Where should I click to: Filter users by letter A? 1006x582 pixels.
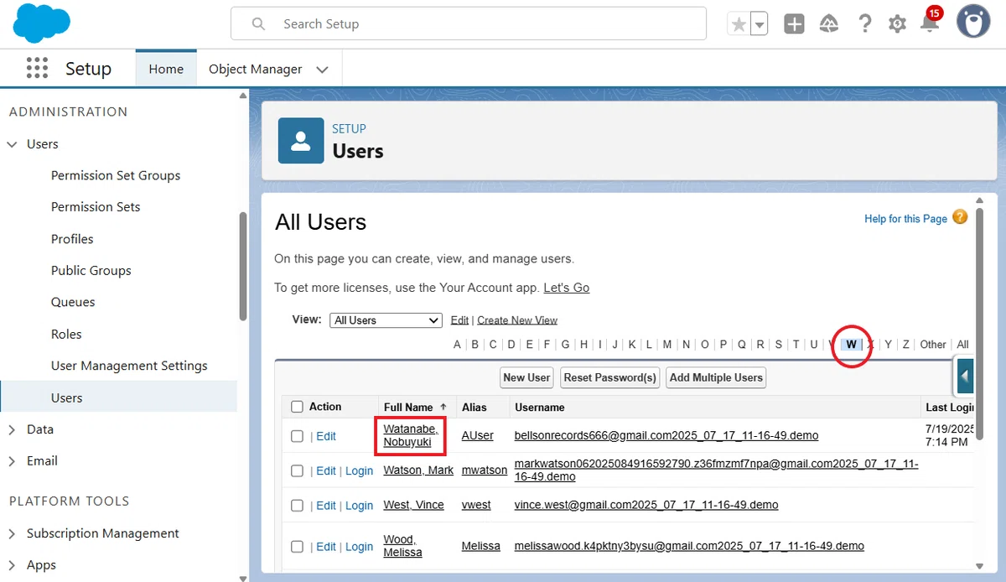pos(457,345)
